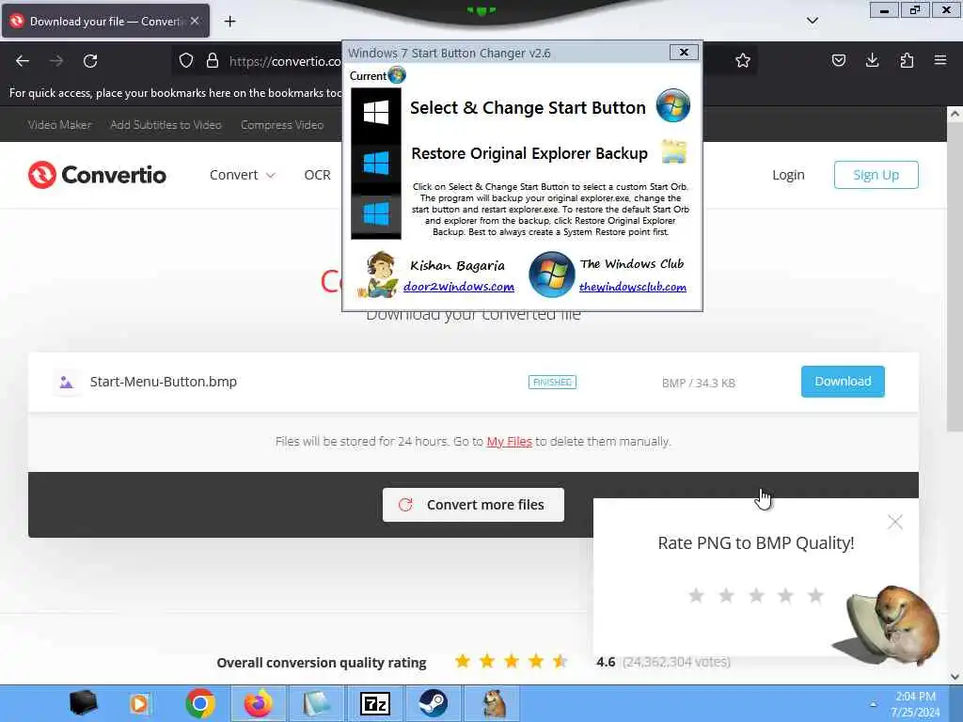Open media player icon in taskbar

(141, 703)
